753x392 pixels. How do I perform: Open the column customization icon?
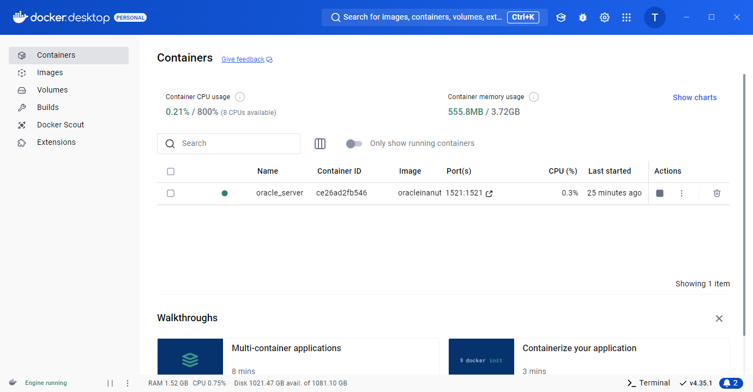click(x=320, y=144)
